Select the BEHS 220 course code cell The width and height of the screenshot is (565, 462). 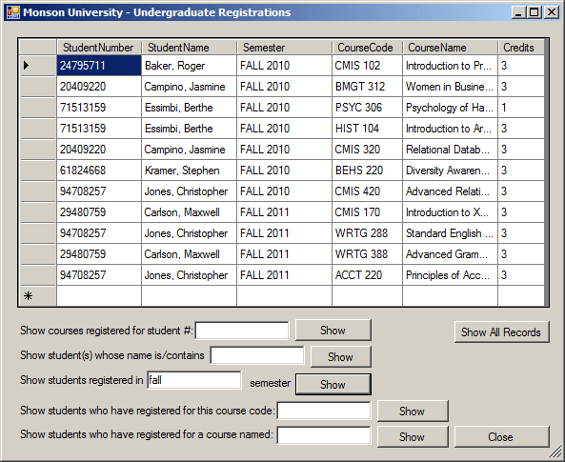click(x=367, y=171)
